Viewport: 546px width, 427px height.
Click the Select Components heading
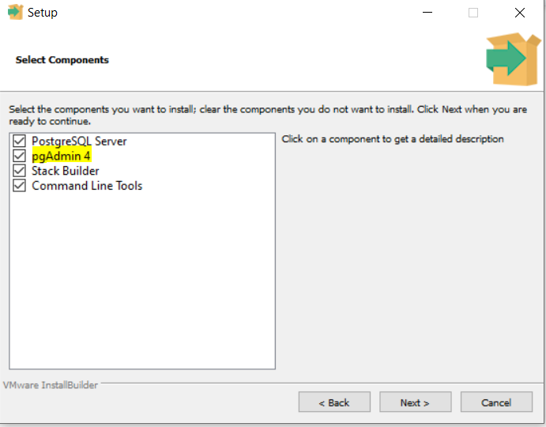[62, 60]
